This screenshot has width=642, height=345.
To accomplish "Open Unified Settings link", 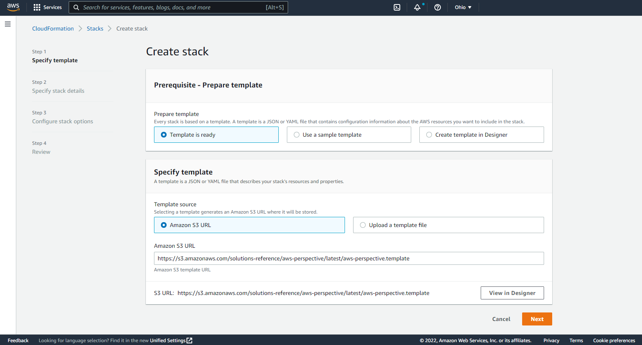I will (x=168, y=341).
